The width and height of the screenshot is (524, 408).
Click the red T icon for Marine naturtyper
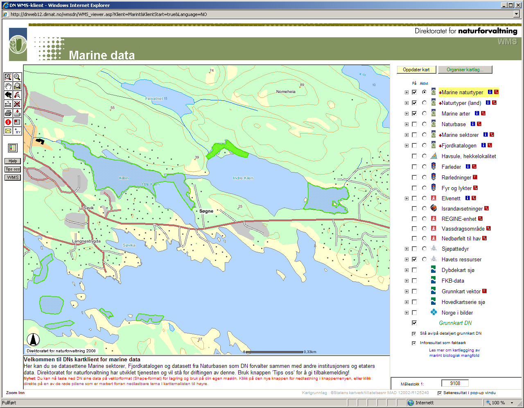[496, 92]
